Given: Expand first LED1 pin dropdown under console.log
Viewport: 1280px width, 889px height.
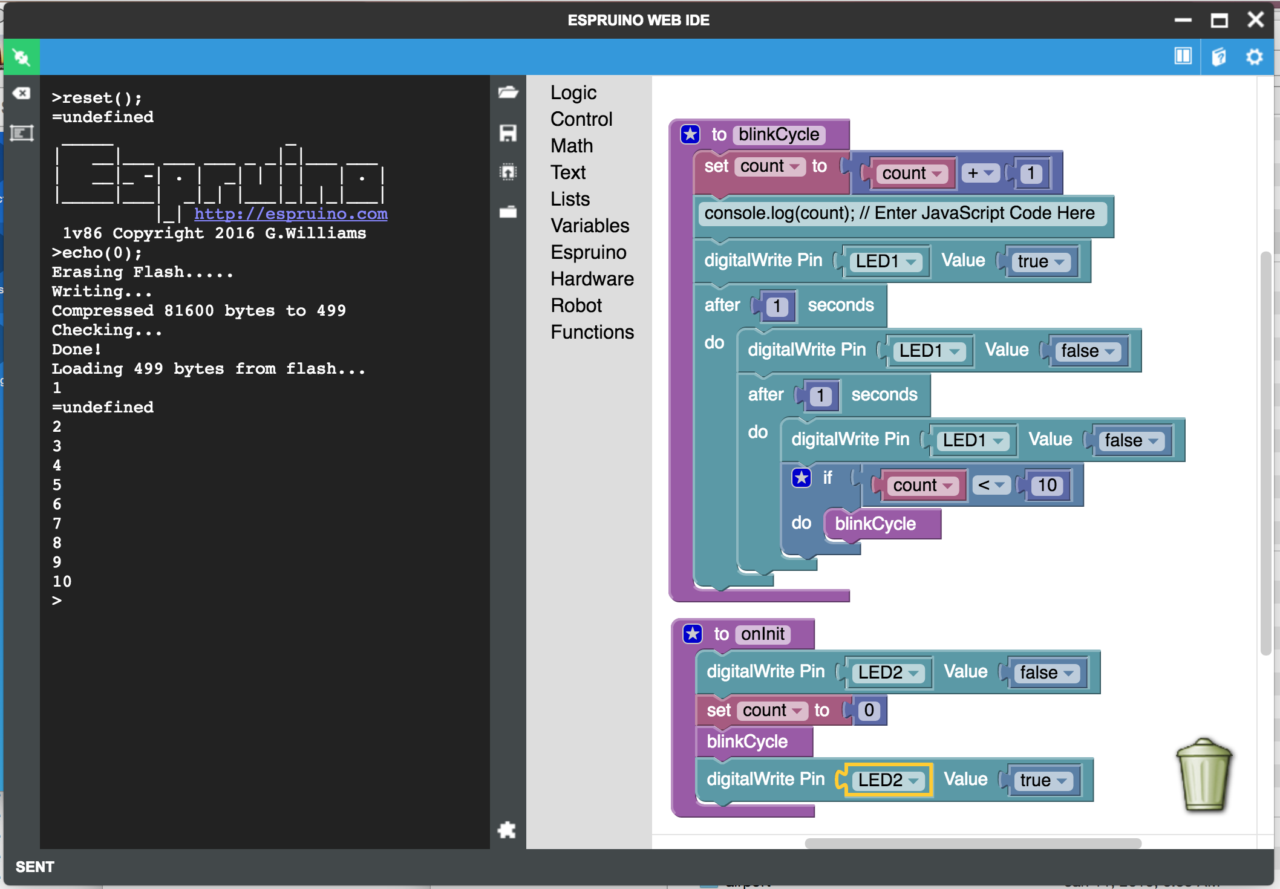Looking at the screenshot, I should (886, 261).
